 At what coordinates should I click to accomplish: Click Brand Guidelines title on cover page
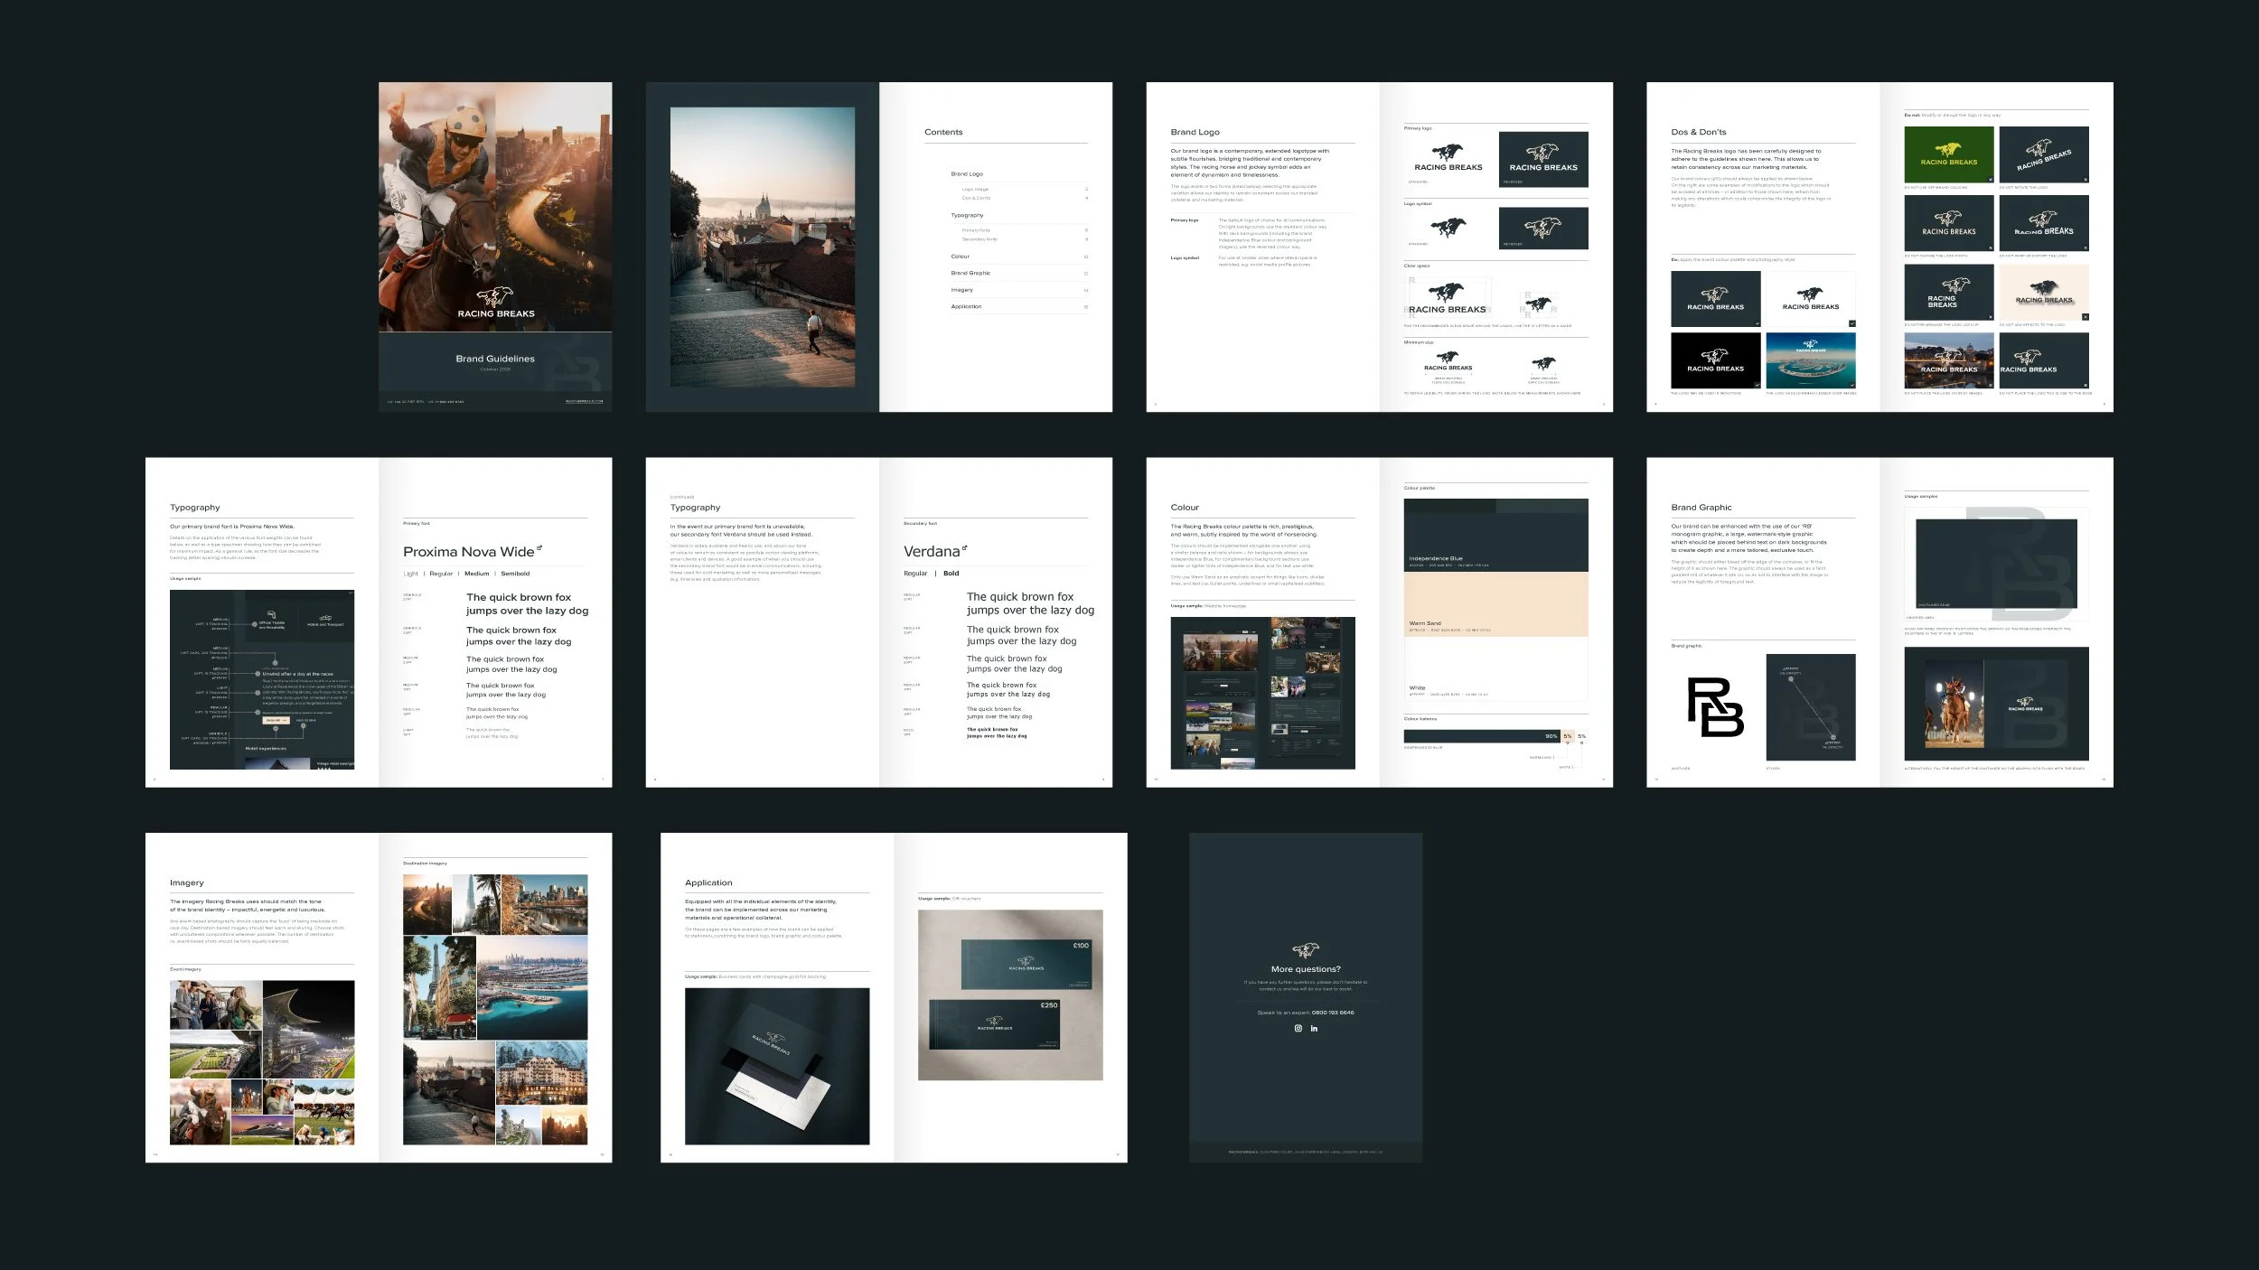494,359
